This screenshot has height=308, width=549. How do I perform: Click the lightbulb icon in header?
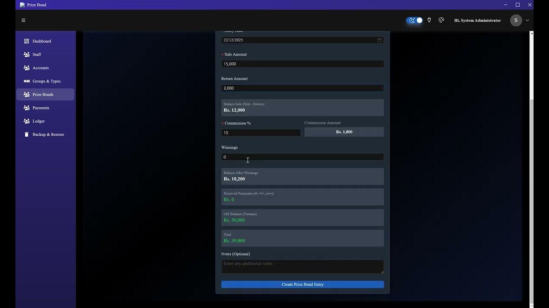click(429, 20)
